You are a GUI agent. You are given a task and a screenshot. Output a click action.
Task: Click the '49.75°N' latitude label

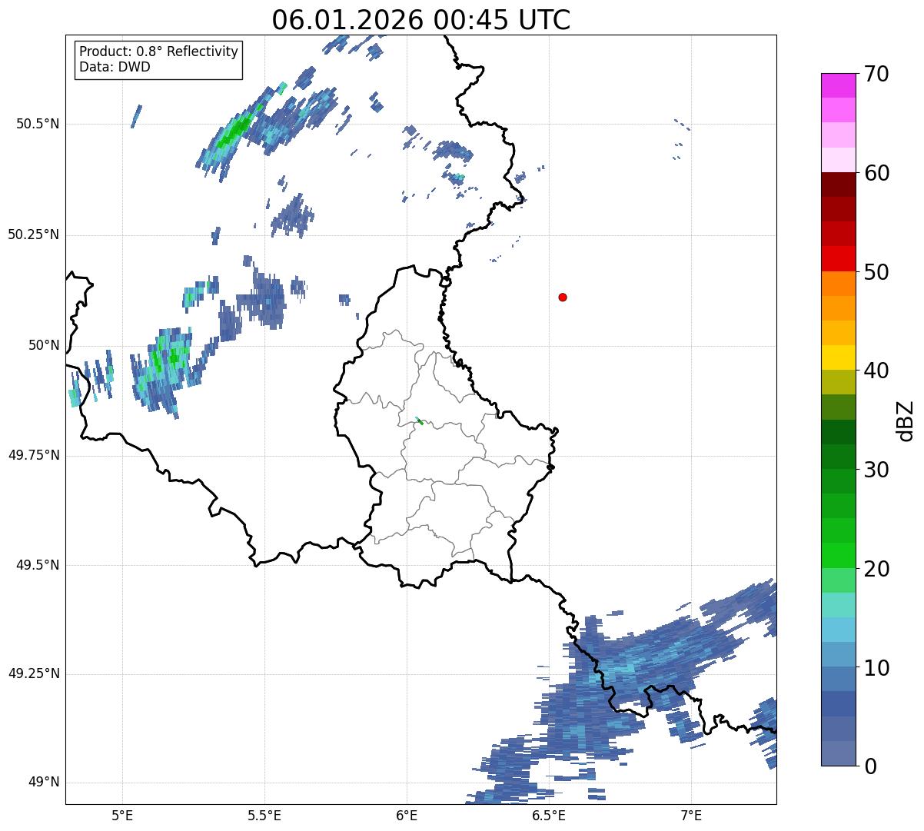coord(33,455)
